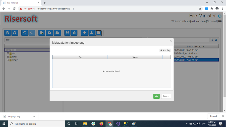
Task: Open menu arrow for downloaded image (1).png
Action: point(34,116)
